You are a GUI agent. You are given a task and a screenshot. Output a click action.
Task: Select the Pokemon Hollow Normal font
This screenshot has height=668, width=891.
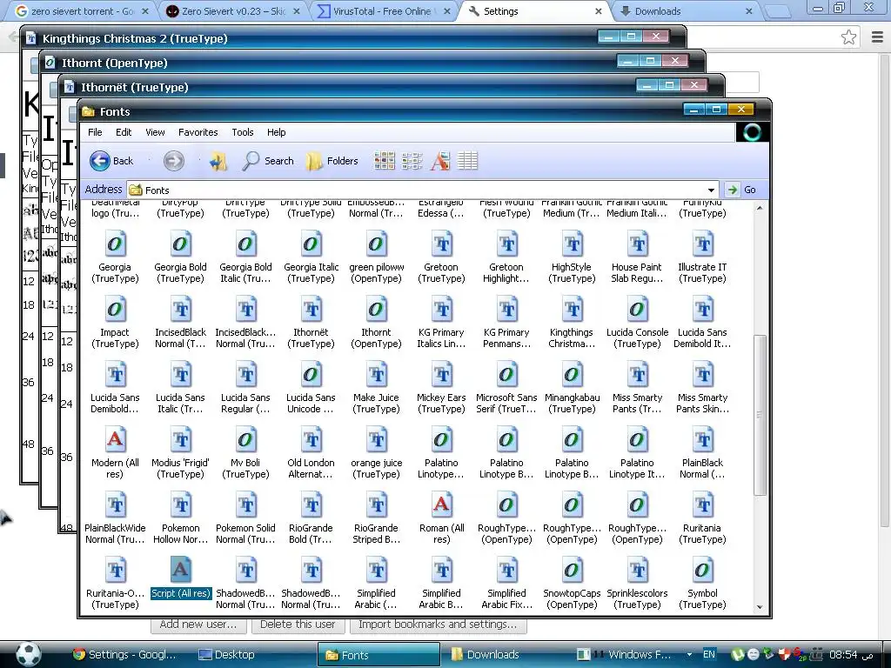coord(180,505)
